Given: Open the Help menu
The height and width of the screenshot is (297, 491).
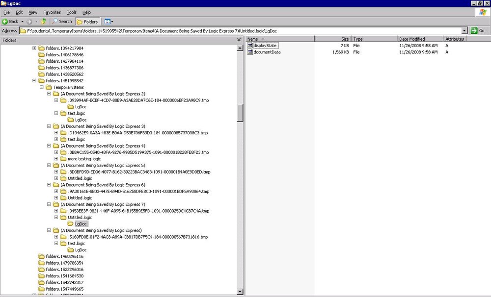Looking at the screenshot, I should (86, 12).
